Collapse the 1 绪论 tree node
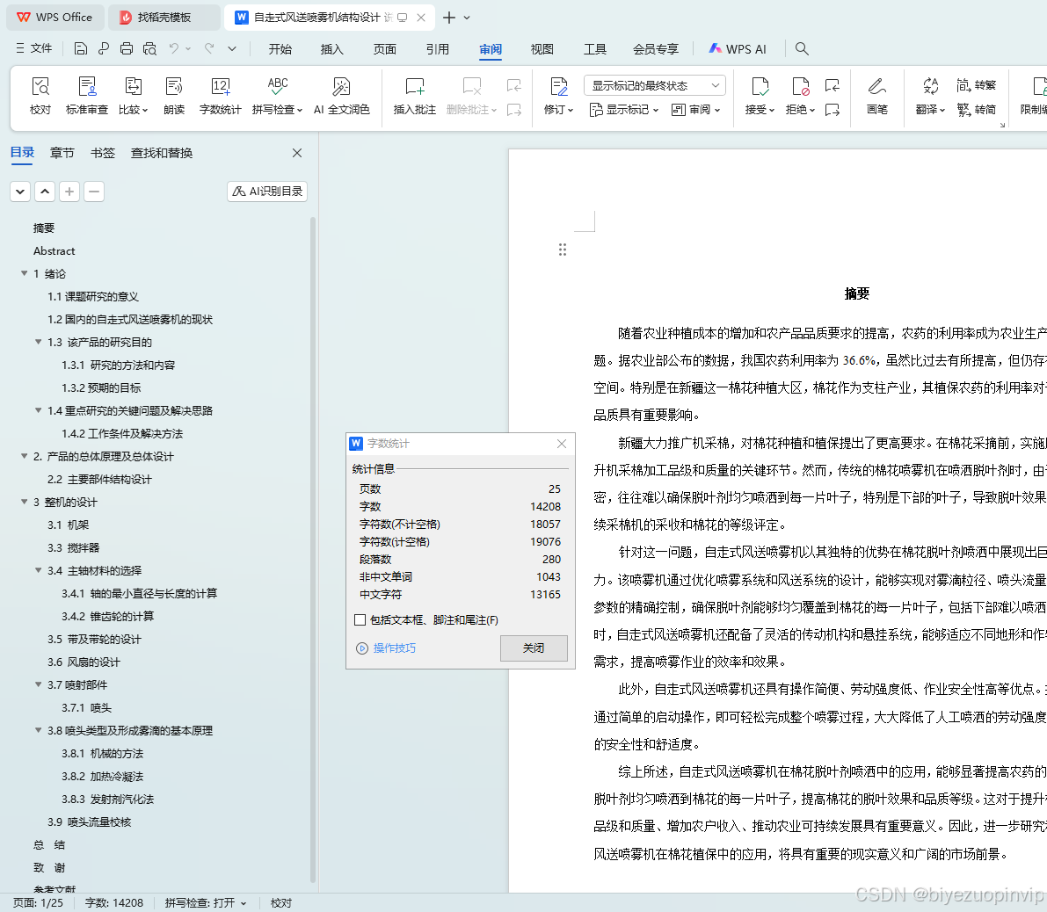This screenshot has height=912, width=1047. pyautogui.click(x=24, y=273)
